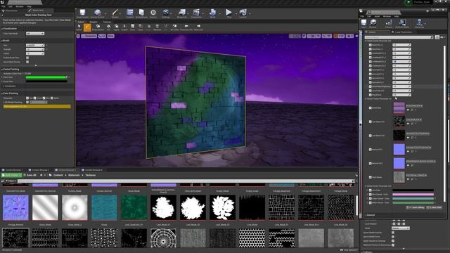450x253 pixels.
Task: Open the Marketplace toolbar icon
Action: (x=141, y=13)
